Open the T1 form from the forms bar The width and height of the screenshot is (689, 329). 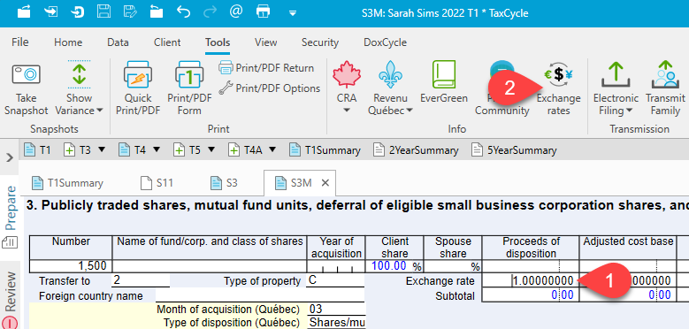pos(38,150)
